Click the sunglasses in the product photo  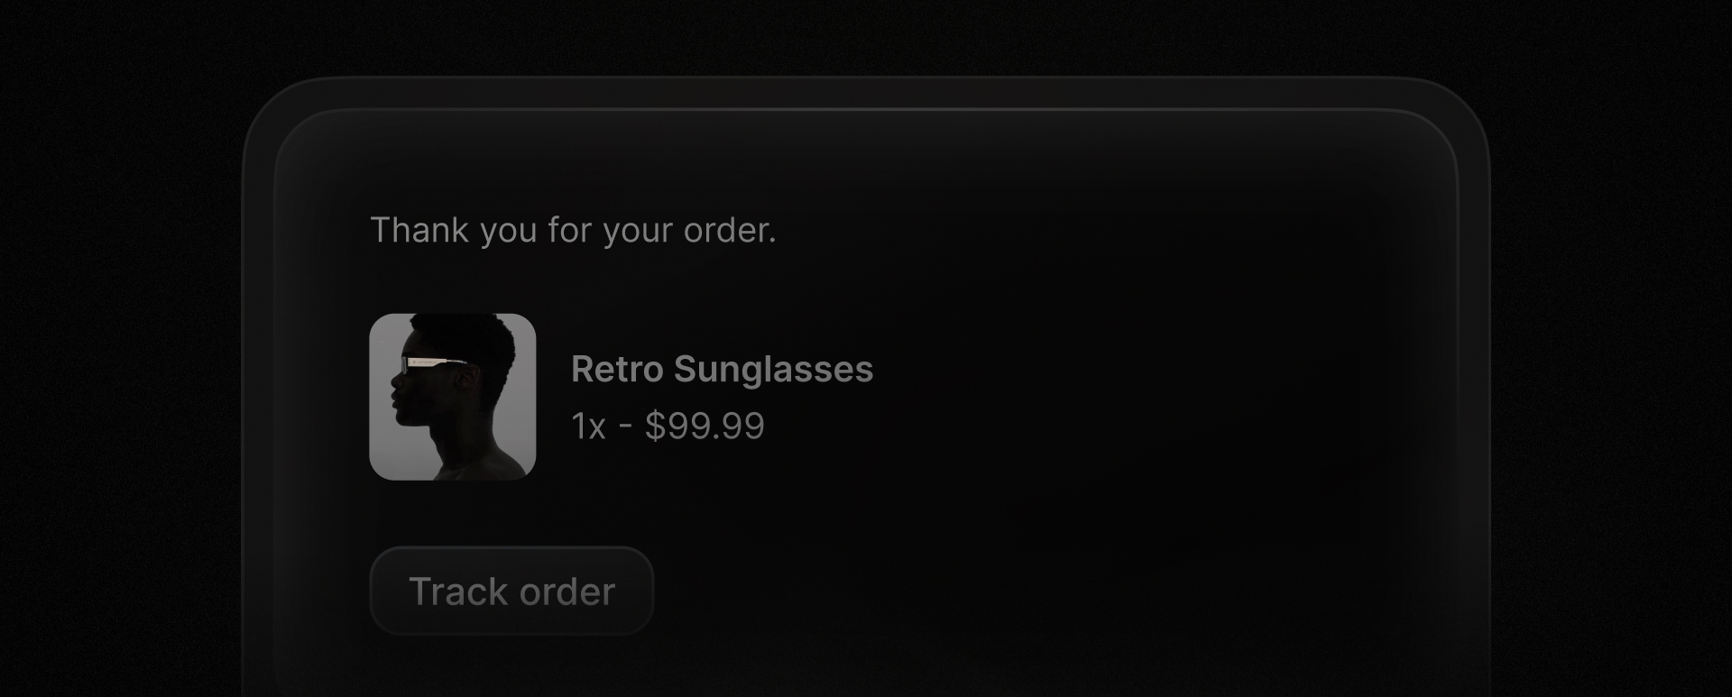(435, 364)
